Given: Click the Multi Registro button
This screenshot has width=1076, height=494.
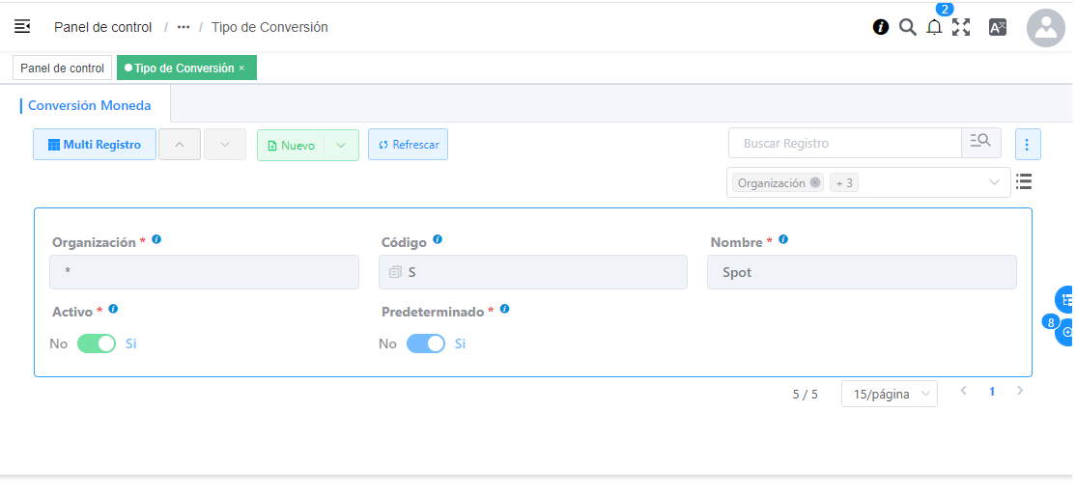Looking at the screenshot, I should (x=95, y=145).
